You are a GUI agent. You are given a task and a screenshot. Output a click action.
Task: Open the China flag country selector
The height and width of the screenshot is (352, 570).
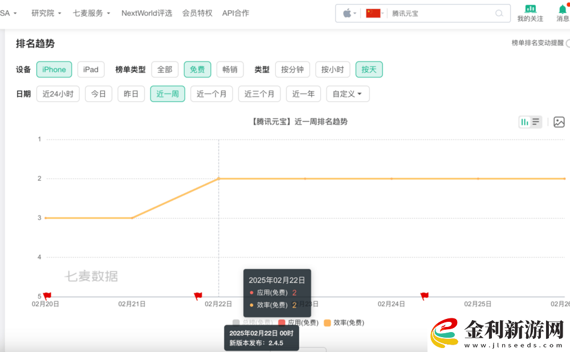pos(373,14)
